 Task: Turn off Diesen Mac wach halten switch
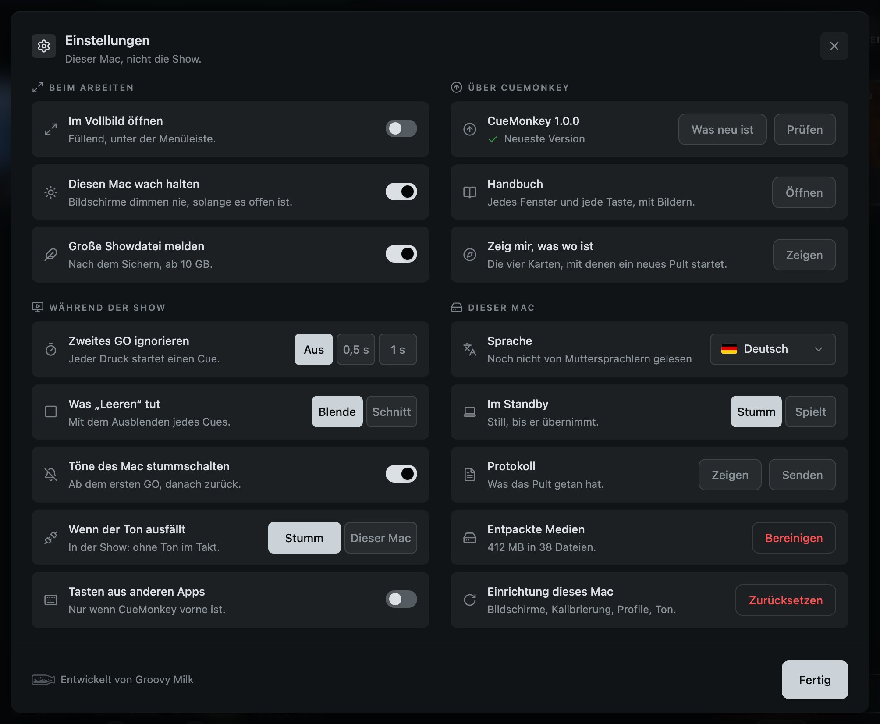[x=401, y=192]
